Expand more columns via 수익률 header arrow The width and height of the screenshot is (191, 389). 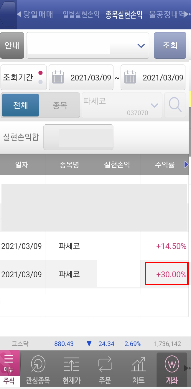tap(187, 164)
